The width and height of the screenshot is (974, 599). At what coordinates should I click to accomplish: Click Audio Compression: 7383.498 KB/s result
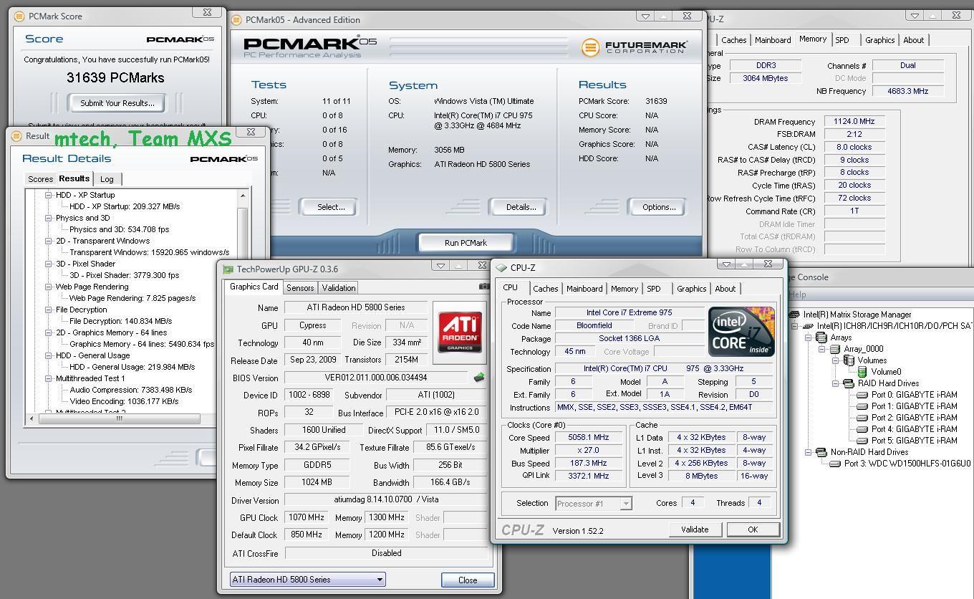[x=131, y=390]
